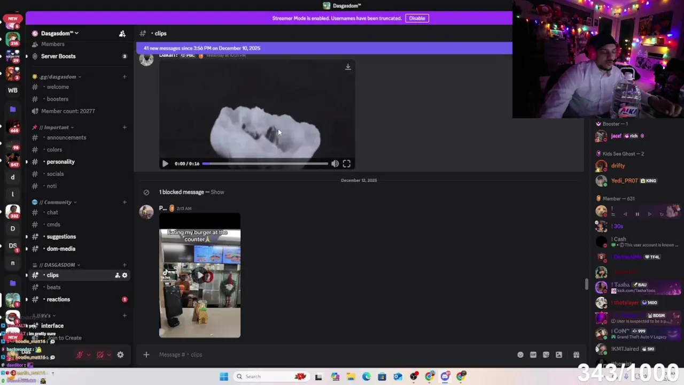Toggle microphone mute in user panel

click(x=80, y=355)
